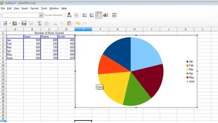This screenshot has height=123, width=218.
Task: Click the Paste clipboard icon
Action: [x=69, y=23]
